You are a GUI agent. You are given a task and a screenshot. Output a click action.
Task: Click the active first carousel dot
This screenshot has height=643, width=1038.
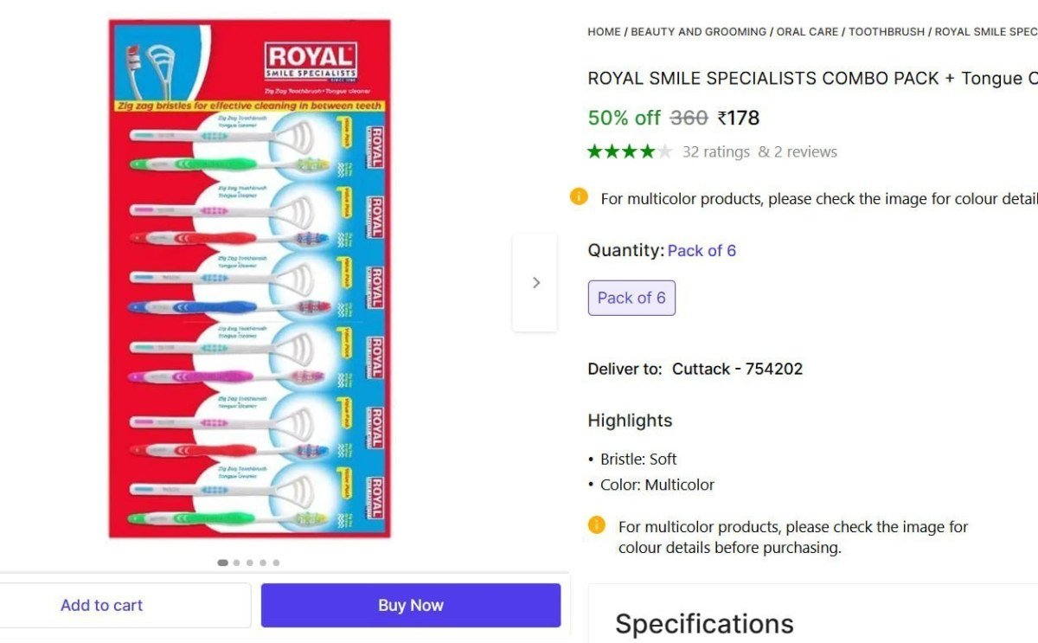[x=222, y=563]
